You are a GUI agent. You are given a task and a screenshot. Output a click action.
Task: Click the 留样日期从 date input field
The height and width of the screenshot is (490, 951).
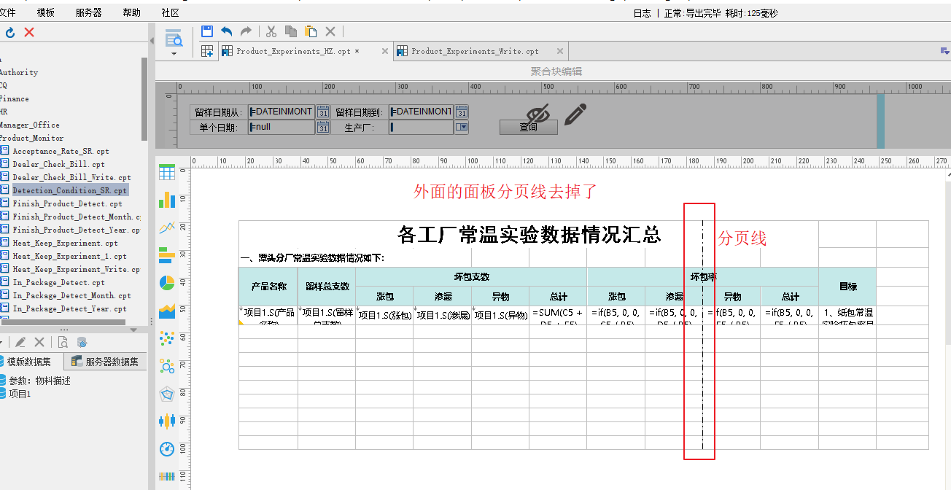[282, 112]
